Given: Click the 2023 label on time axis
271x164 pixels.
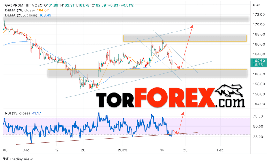Looking at the screenshot, I should pos(123,150).
